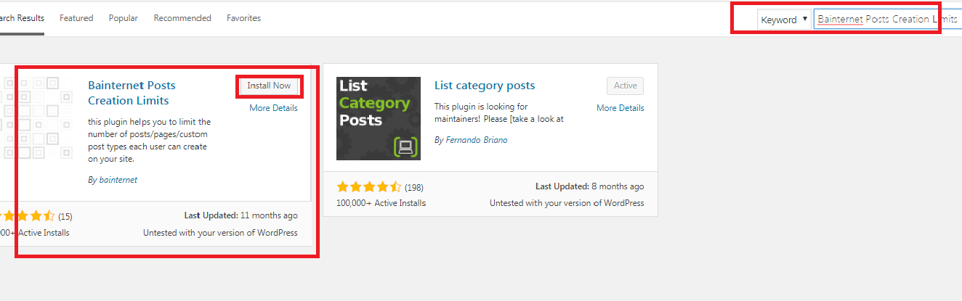Open the bainternet author link
Screen dimensions: 962x301
[118, 180]
